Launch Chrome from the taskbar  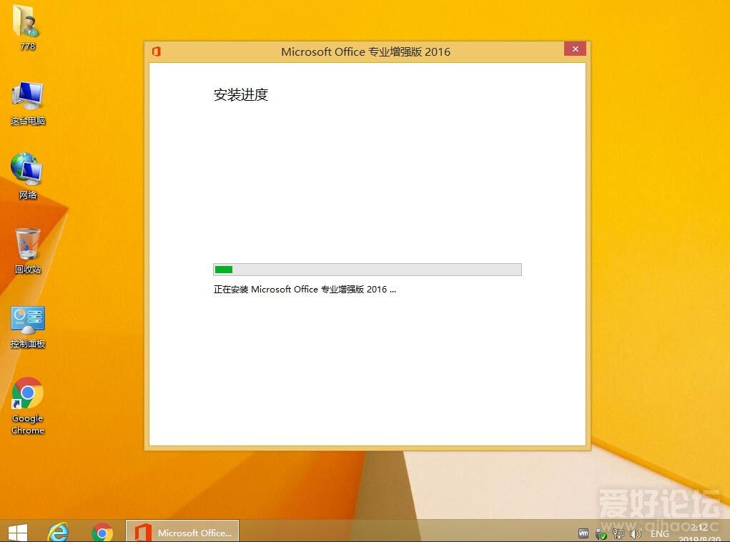(102, 532)
